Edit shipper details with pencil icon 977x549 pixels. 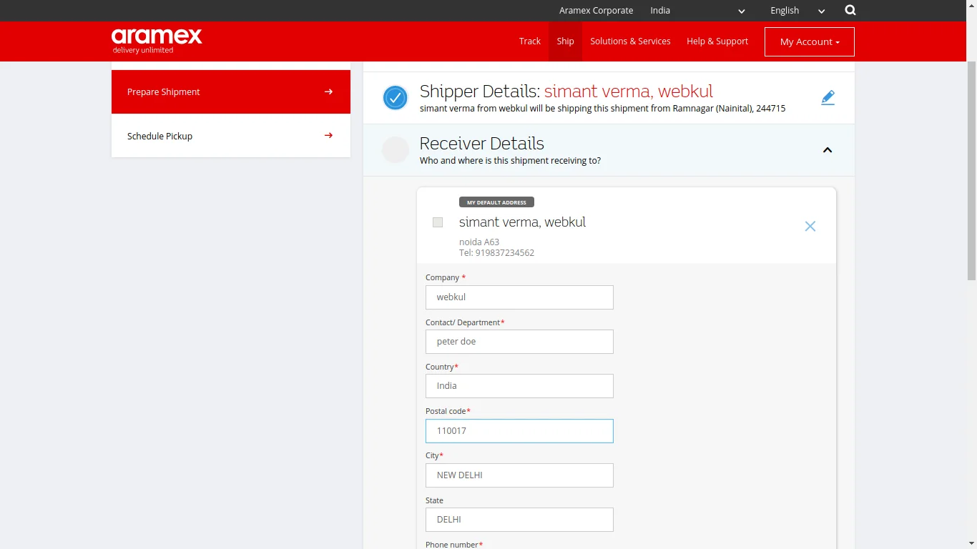pyautogui.click(x=828, y=98)
